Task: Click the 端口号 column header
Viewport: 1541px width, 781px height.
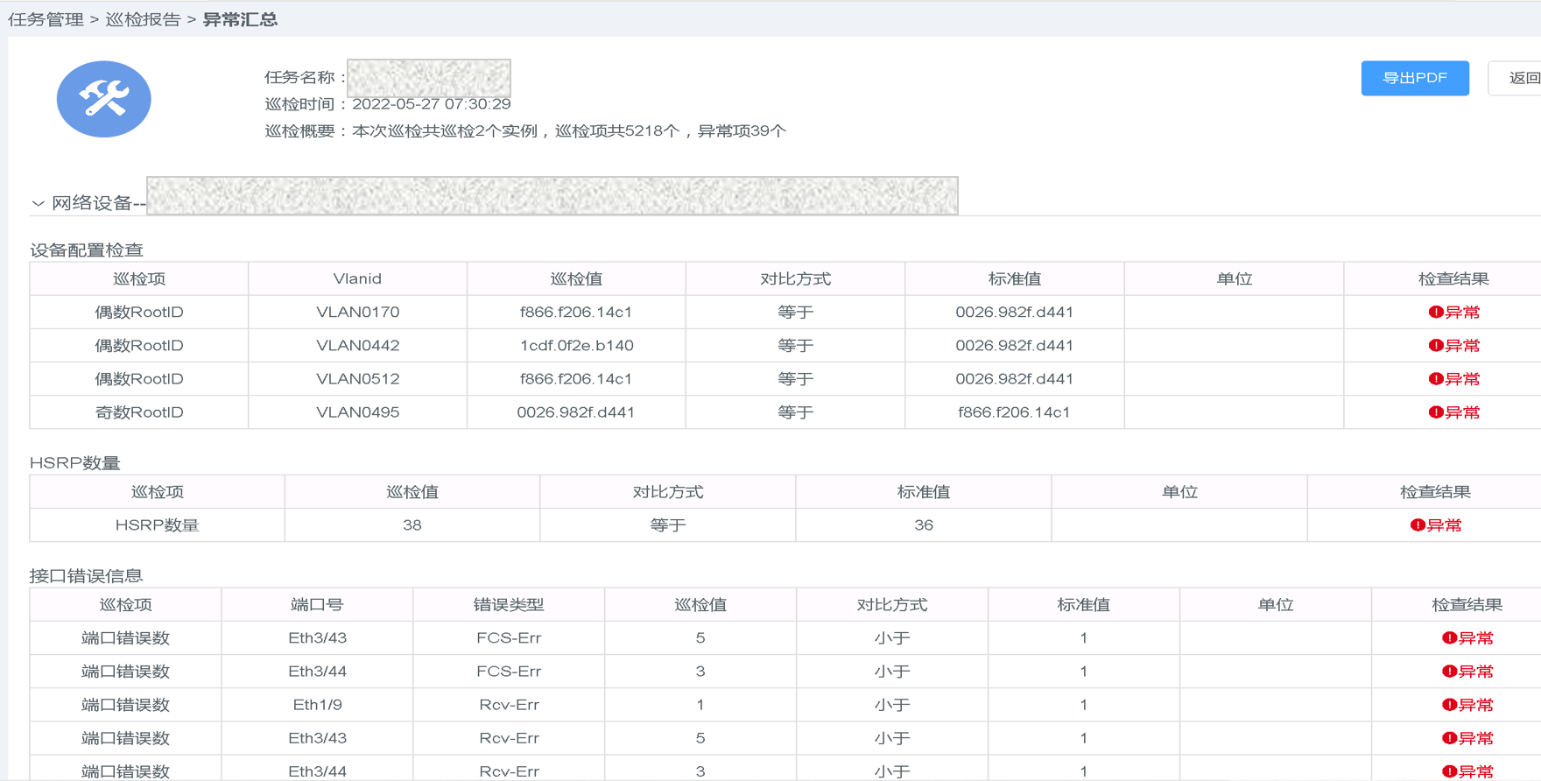Action: [x=317, y=605]
